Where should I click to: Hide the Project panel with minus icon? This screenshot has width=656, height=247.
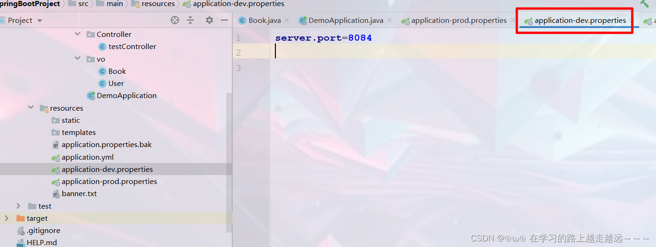[x=224, y=20]
